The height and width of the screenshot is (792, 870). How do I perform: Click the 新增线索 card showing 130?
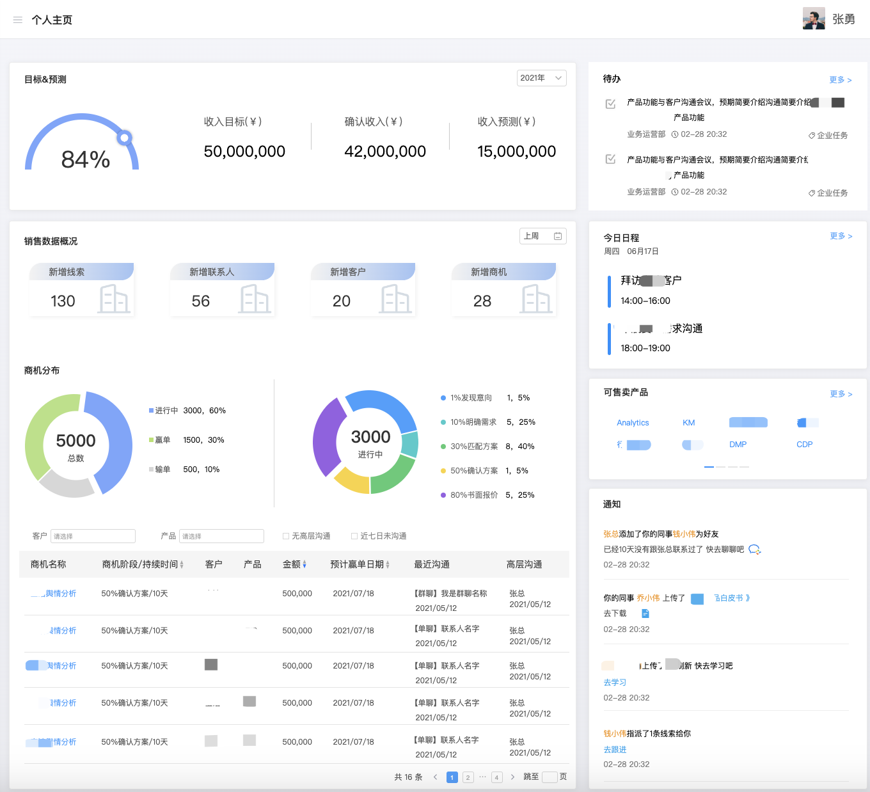[x=81, y=290]
